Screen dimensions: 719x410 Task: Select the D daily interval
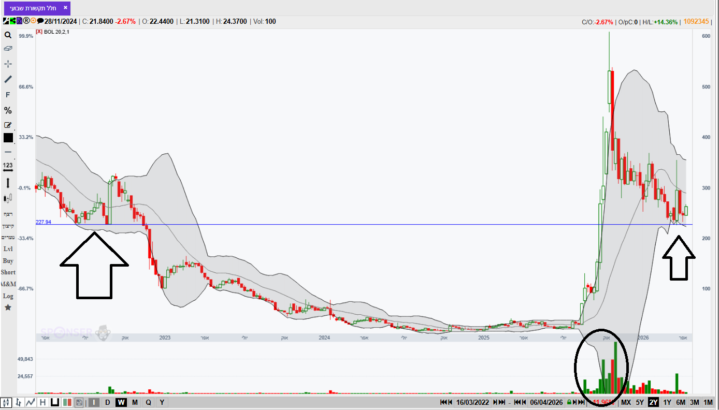pos(108,402)
